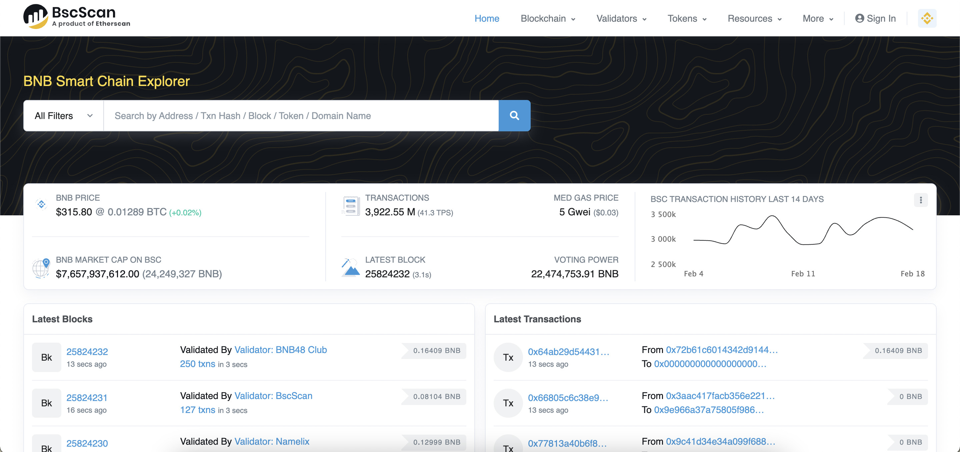The image size is (960, 452).
Task: Click the Latest Blocks heading
Action: point(62,319)
